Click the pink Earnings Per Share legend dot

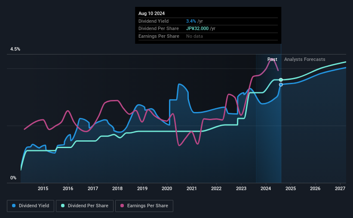[122, 206]
